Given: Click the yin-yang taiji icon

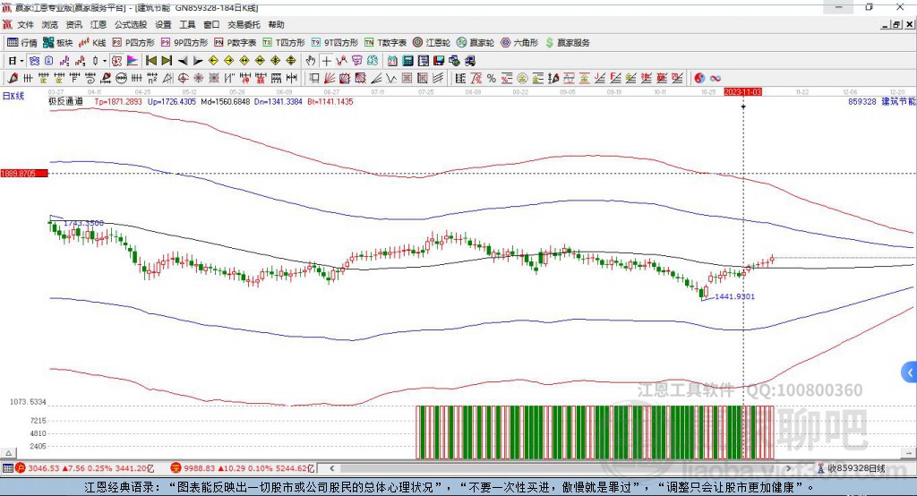Looking at the screenshot, I should pyautogui.click(x=699, y=78).
